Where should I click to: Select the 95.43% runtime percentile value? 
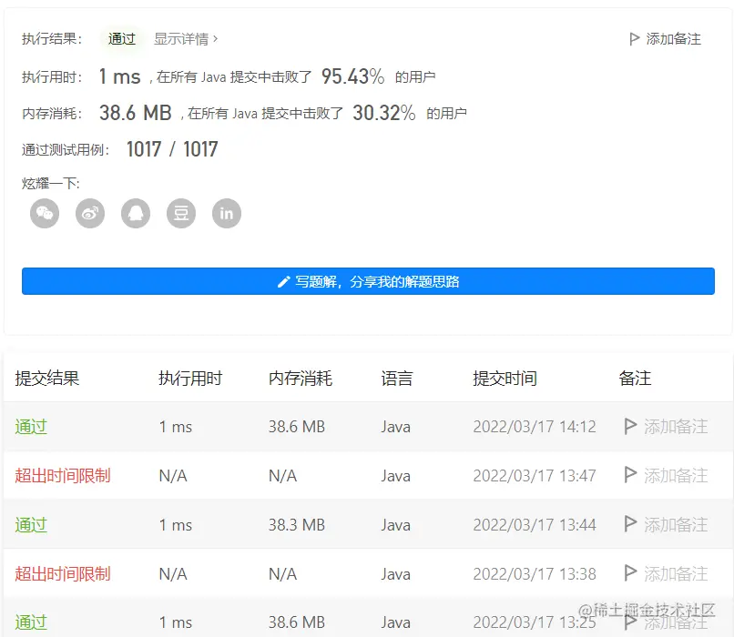[x=353, y=76]
